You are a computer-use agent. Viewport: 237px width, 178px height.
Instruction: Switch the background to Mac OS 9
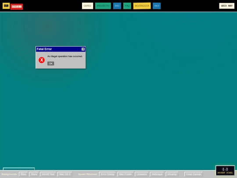pyautogui.click(x=65, y=174)
